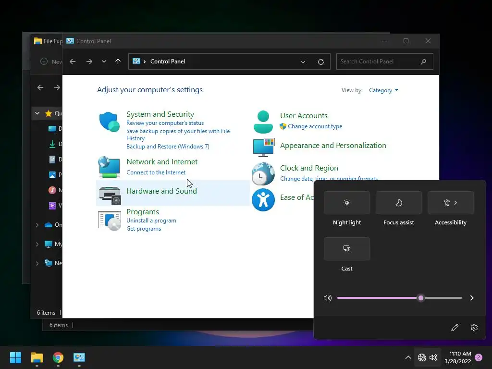Switch to Control Panel taskbar icon
The width and height of the screenshot is (492, 369).
[x=79, y=357]
